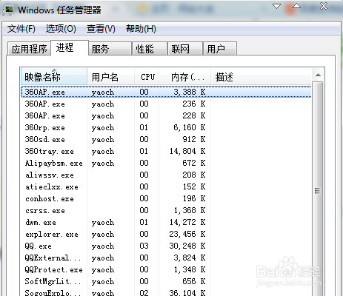The width and height of the screenshot is (343, 296).
Task: Select the dwm.exe process
Action: [x=166, y=222]
